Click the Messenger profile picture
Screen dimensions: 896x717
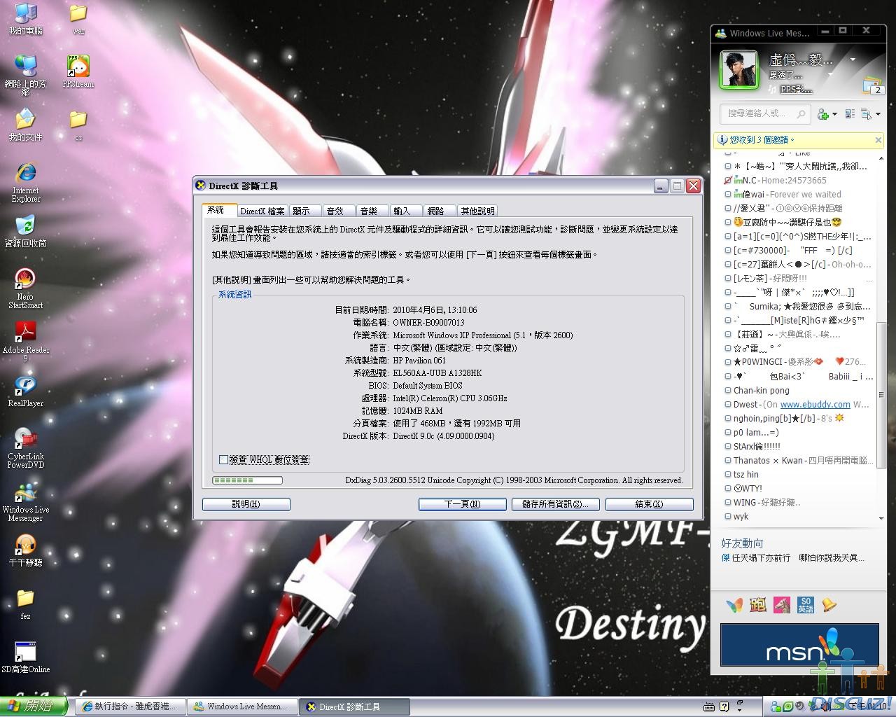pyautogui.click(x=739, y=69)
